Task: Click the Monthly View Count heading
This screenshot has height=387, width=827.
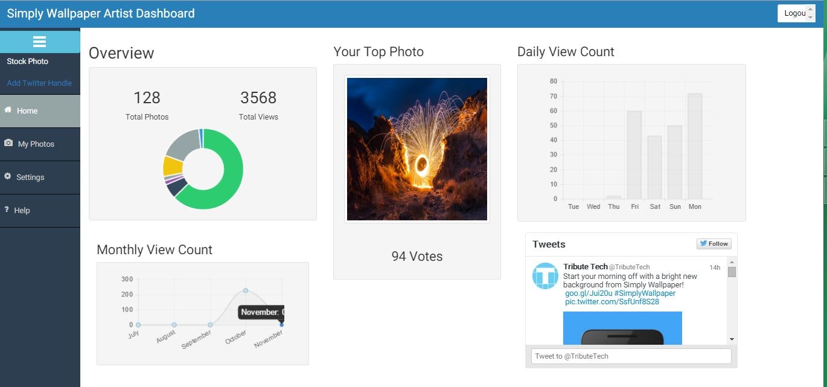Action: [x=155, y=250]
